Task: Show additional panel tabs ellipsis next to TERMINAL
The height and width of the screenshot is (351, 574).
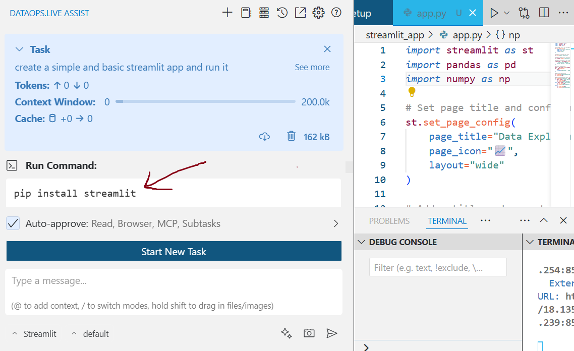Action: pos(485,220)
